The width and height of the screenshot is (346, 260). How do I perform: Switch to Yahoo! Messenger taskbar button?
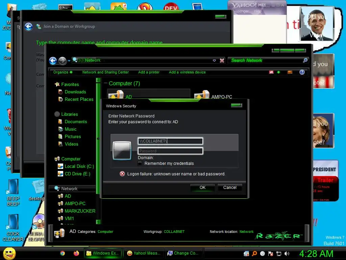point(144,253)
